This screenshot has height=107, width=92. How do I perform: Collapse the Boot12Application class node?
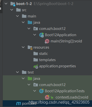(x=35, y=35)
